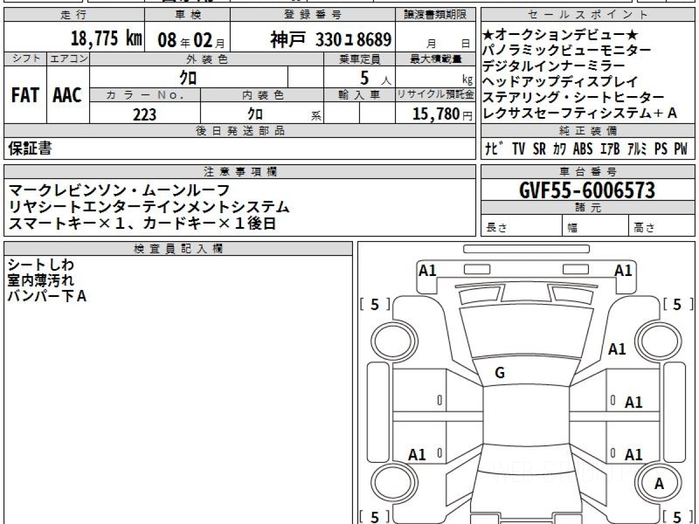The height and width of the screenshot is (524, 699).
Task: Click the ★オークションデビュー★ sales point
Action: [562, 36]
